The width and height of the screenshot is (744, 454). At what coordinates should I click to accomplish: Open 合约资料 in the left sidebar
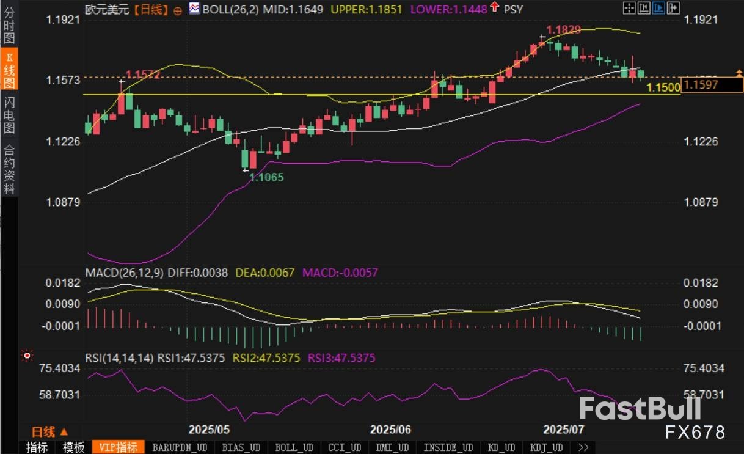pyautogui.click(x=9, y=169)
